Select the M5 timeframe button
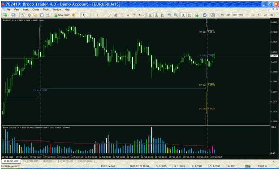The image size is (280, 169). pos(228,15)
